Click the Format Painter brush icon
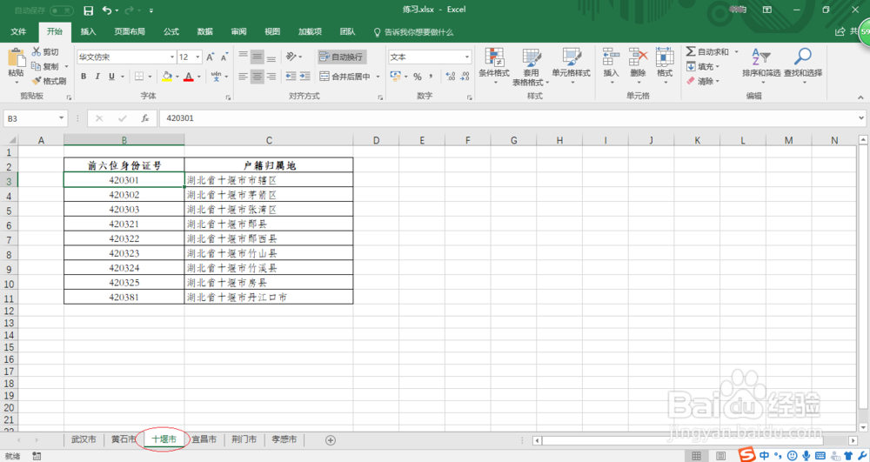This screenshot has width=870, height=462. [37, 81]
